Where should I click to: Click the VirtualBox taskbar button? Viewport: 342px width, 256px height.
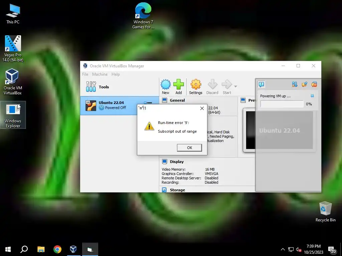(x=73, y=249)
